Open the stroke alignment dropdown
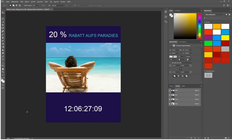 tap(173, 60)
